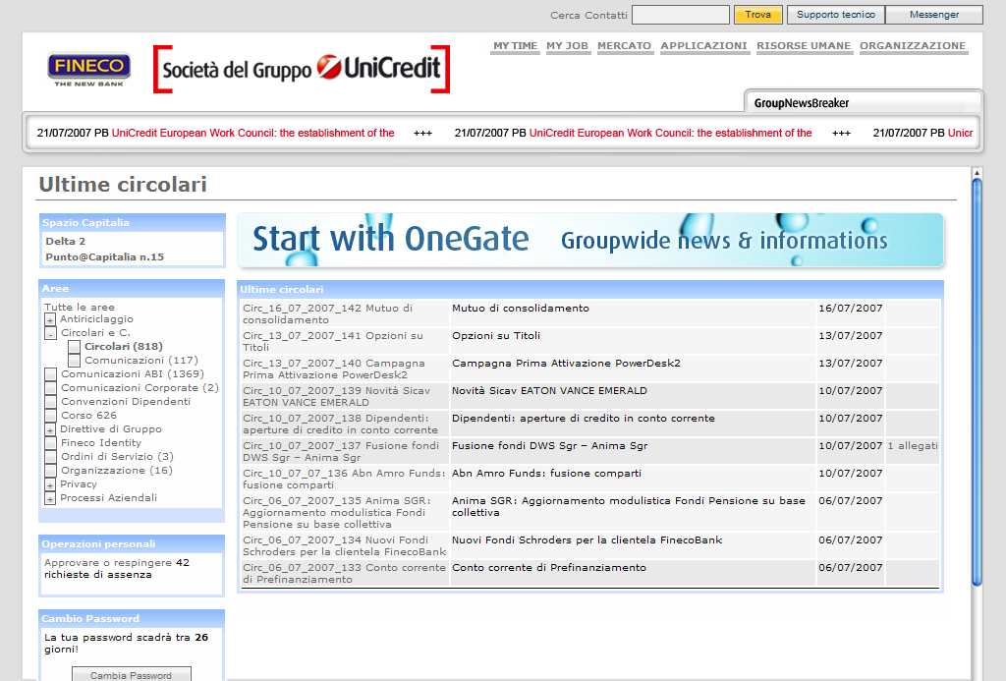This screenshot has height=681, width=1006.
Task: Click the Fineco The New Bank logo
Action: point(89,69)
